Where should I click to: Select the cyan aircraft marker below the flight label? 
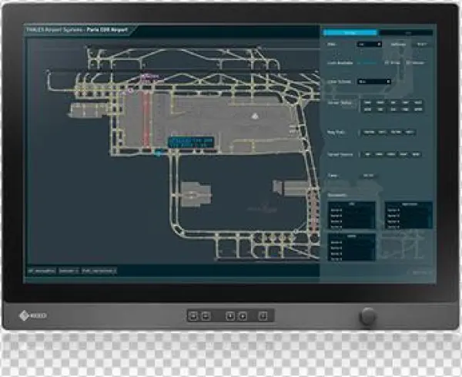click(159, 153)
